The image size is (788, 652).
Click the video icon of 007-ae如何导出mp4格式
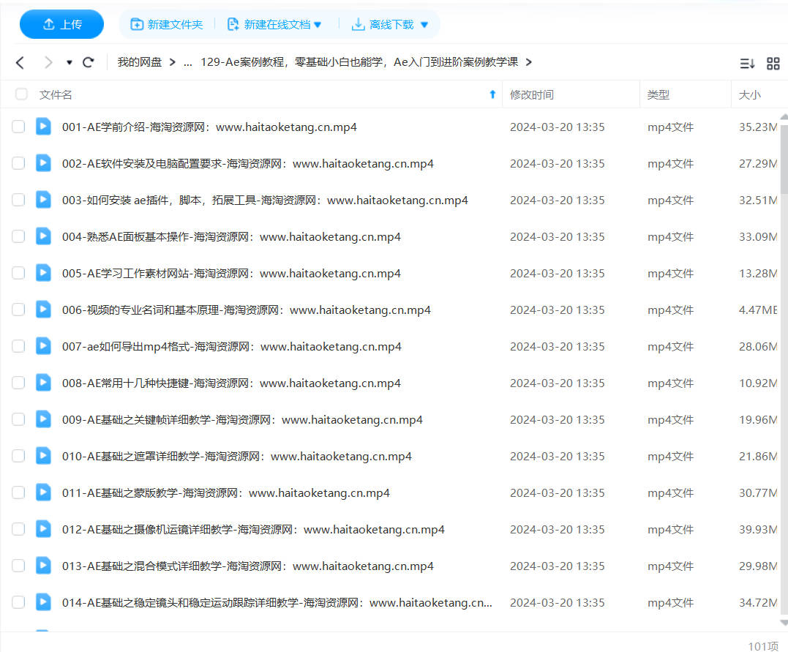43,346
